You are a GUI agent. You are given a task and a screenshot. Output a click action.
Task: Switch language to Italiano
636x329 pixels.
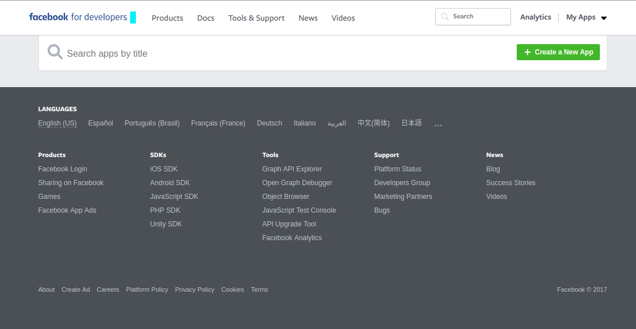pos(305,123)
